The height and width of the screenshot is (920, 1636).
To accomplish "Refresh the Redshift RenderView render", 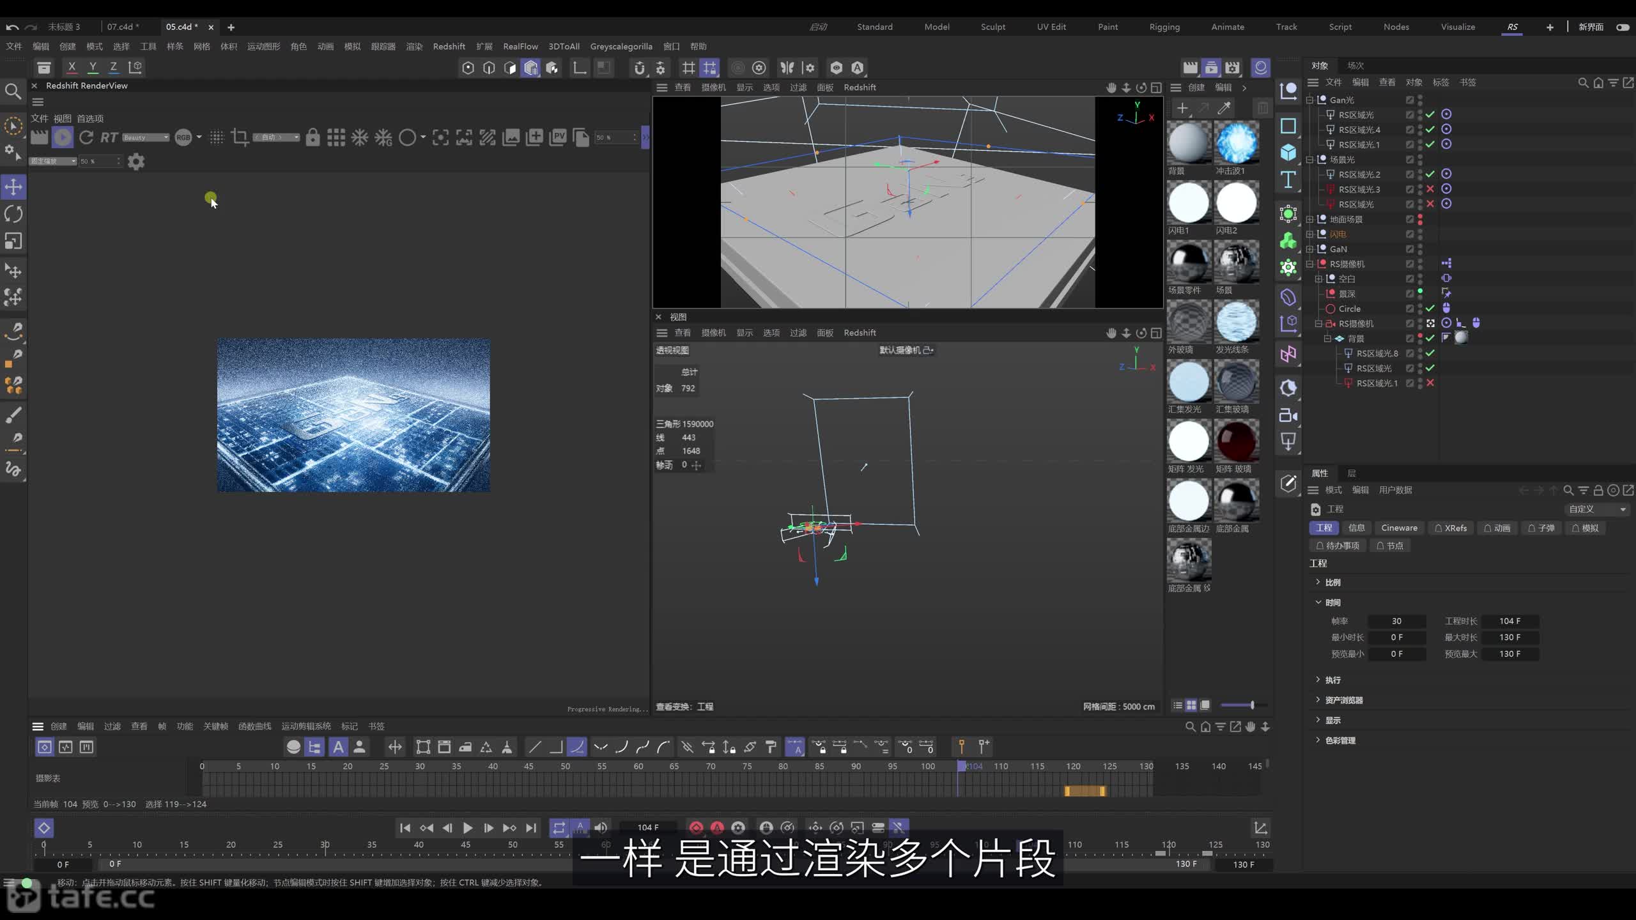I will point(86,137).
